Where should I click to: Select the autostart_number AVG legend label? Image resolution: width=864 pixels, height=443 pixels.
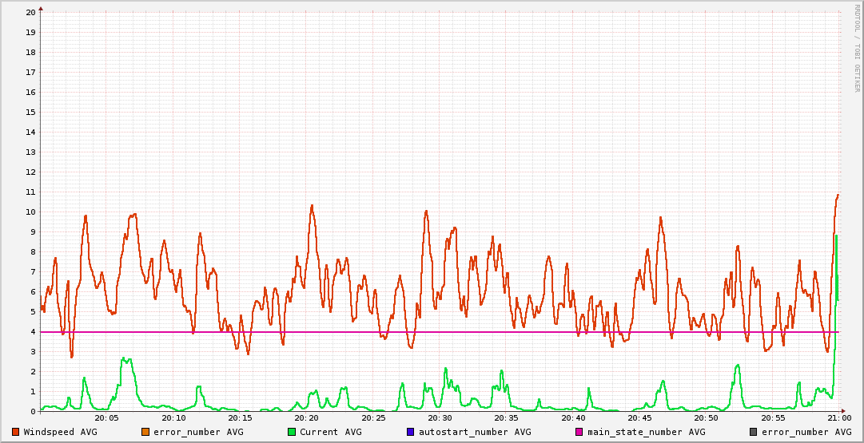(x=474, y=432)
